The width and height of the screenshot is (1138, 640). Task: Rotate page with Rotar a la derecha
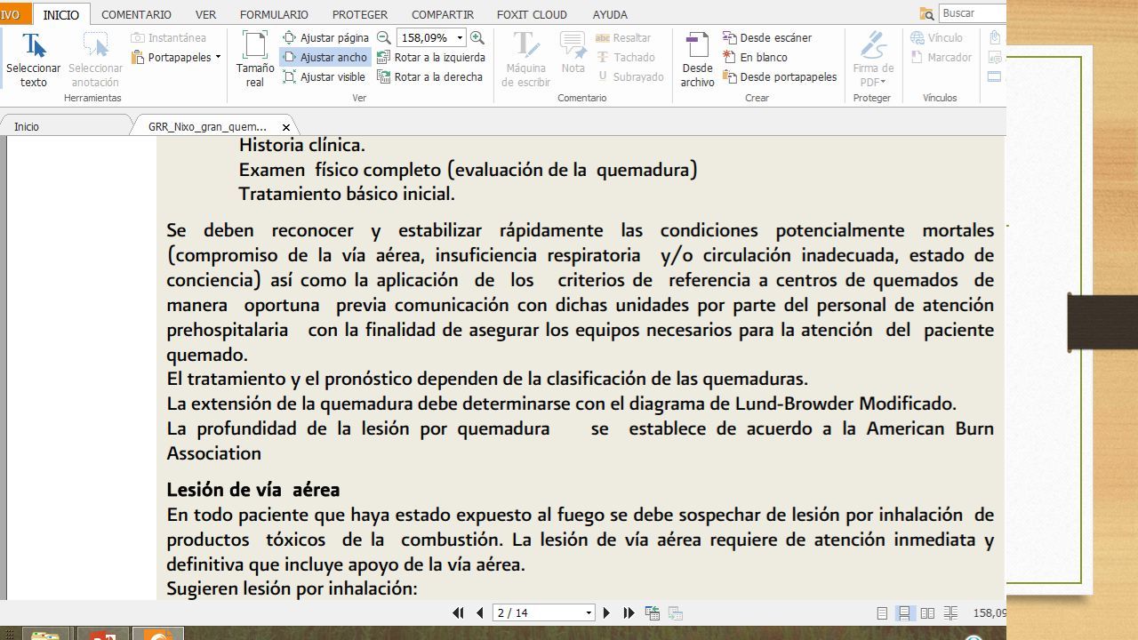429,77
